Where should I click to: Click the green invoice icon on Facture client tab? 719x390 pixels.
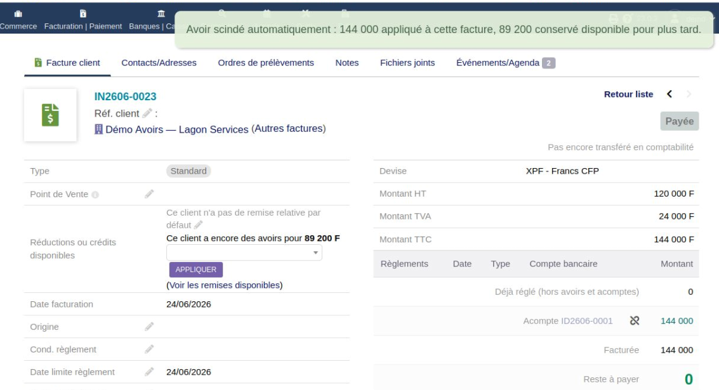click(x=39, y=62)
